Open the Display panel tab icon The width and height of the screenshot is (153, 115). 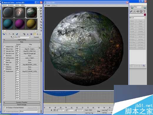141,11
